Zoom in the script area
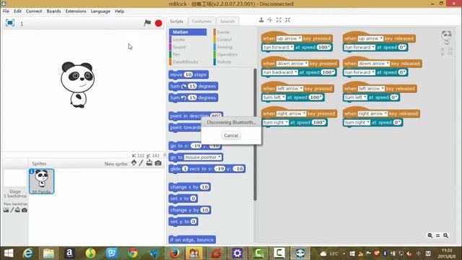This screenshot has width=462, height=260. click(446, 235)
